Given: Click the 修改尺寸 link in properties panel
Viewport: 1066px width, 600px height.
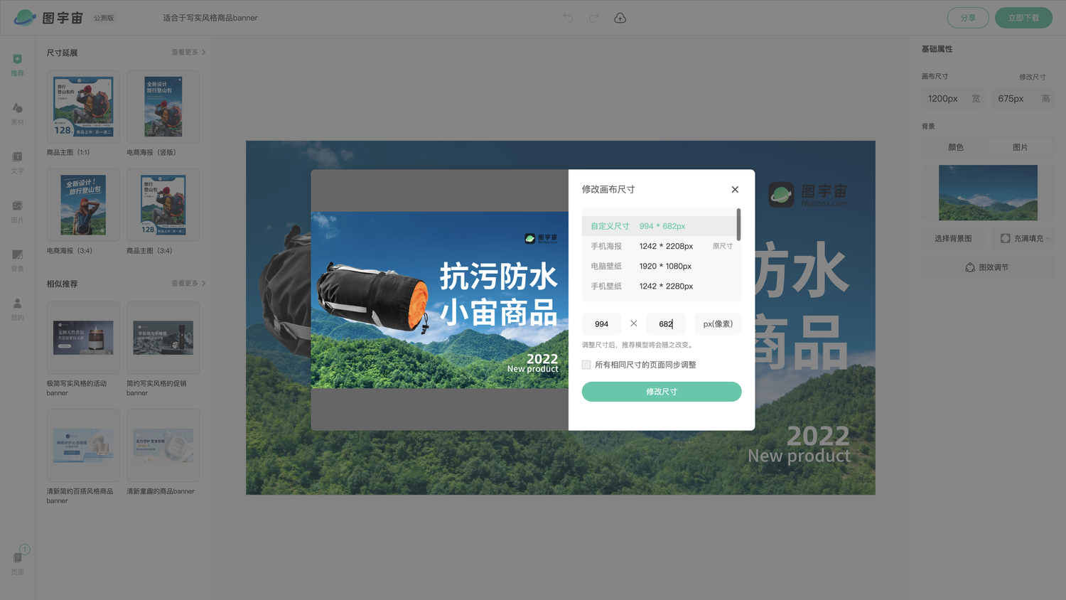Looking at the screenshot, I should [x=1032, y=77].
